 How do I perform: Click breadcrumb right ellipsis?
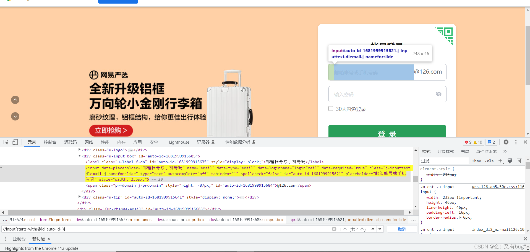[x=413, y=220]
